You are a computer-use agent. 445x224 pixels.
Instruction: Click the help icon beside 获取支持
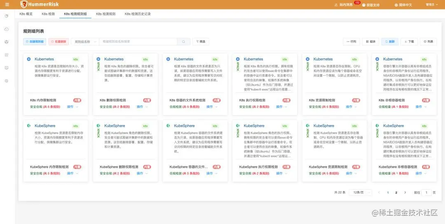(x=364, y=5)
